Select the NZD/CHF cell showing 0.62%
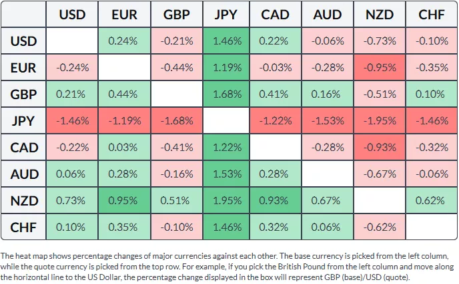This screenshot has height=284, width=459. (432, 200)
